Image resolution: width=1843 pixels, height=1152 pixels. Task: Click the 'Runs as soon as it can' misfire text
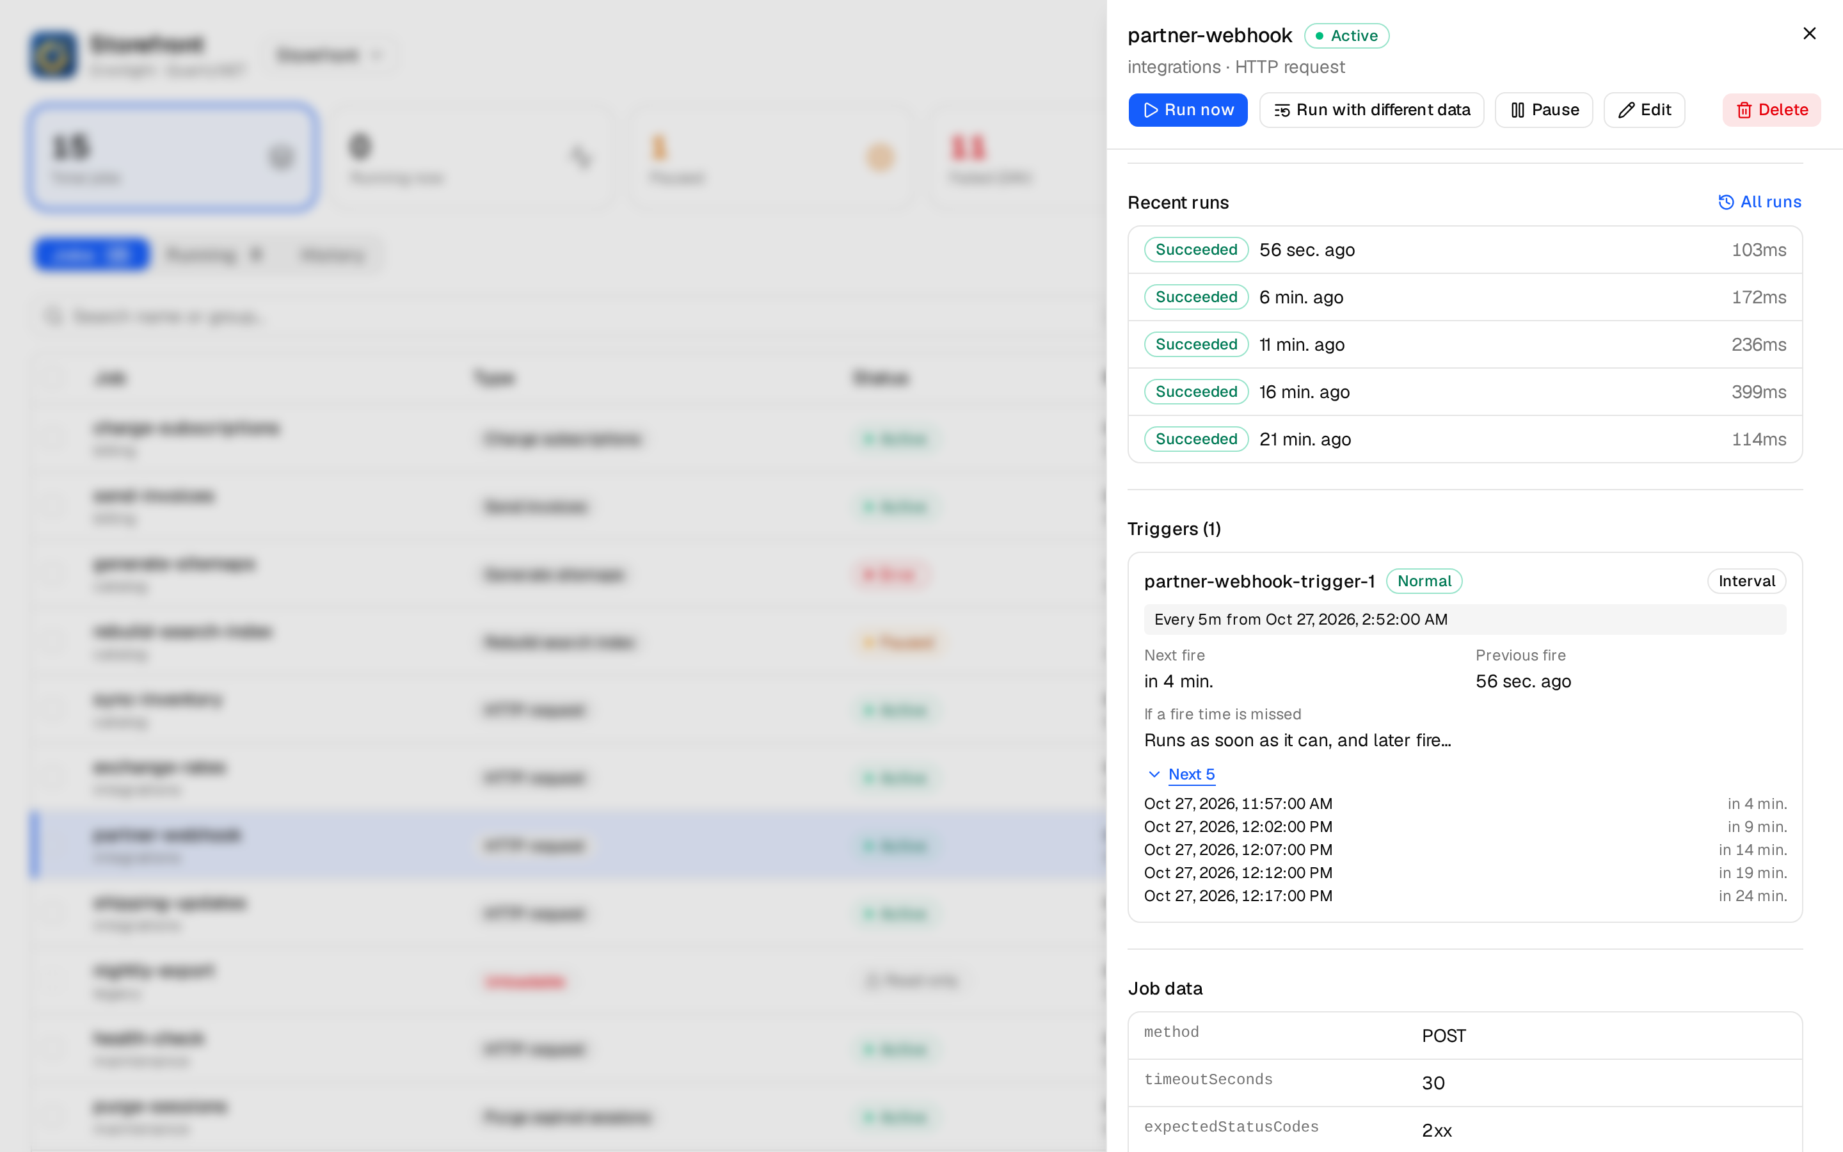point(1297,740)
